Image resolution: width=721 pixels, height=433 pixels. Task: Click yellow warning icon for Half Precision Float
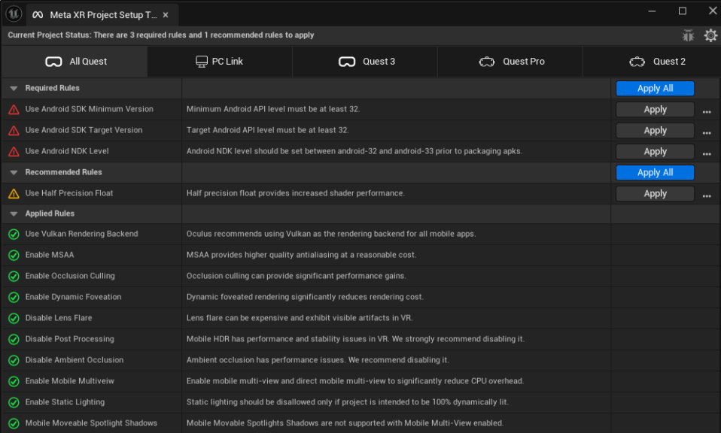(14, 194)
